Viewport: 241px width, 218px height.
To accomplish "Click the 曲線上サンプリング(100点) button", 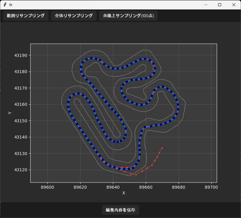I will coord(129,16).
